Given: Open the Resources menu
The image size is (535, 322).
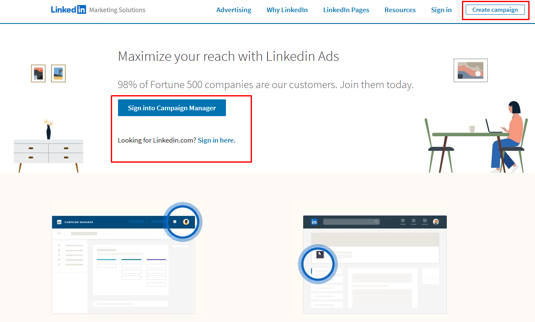Looking at the screenshot, I should (400, 10).
